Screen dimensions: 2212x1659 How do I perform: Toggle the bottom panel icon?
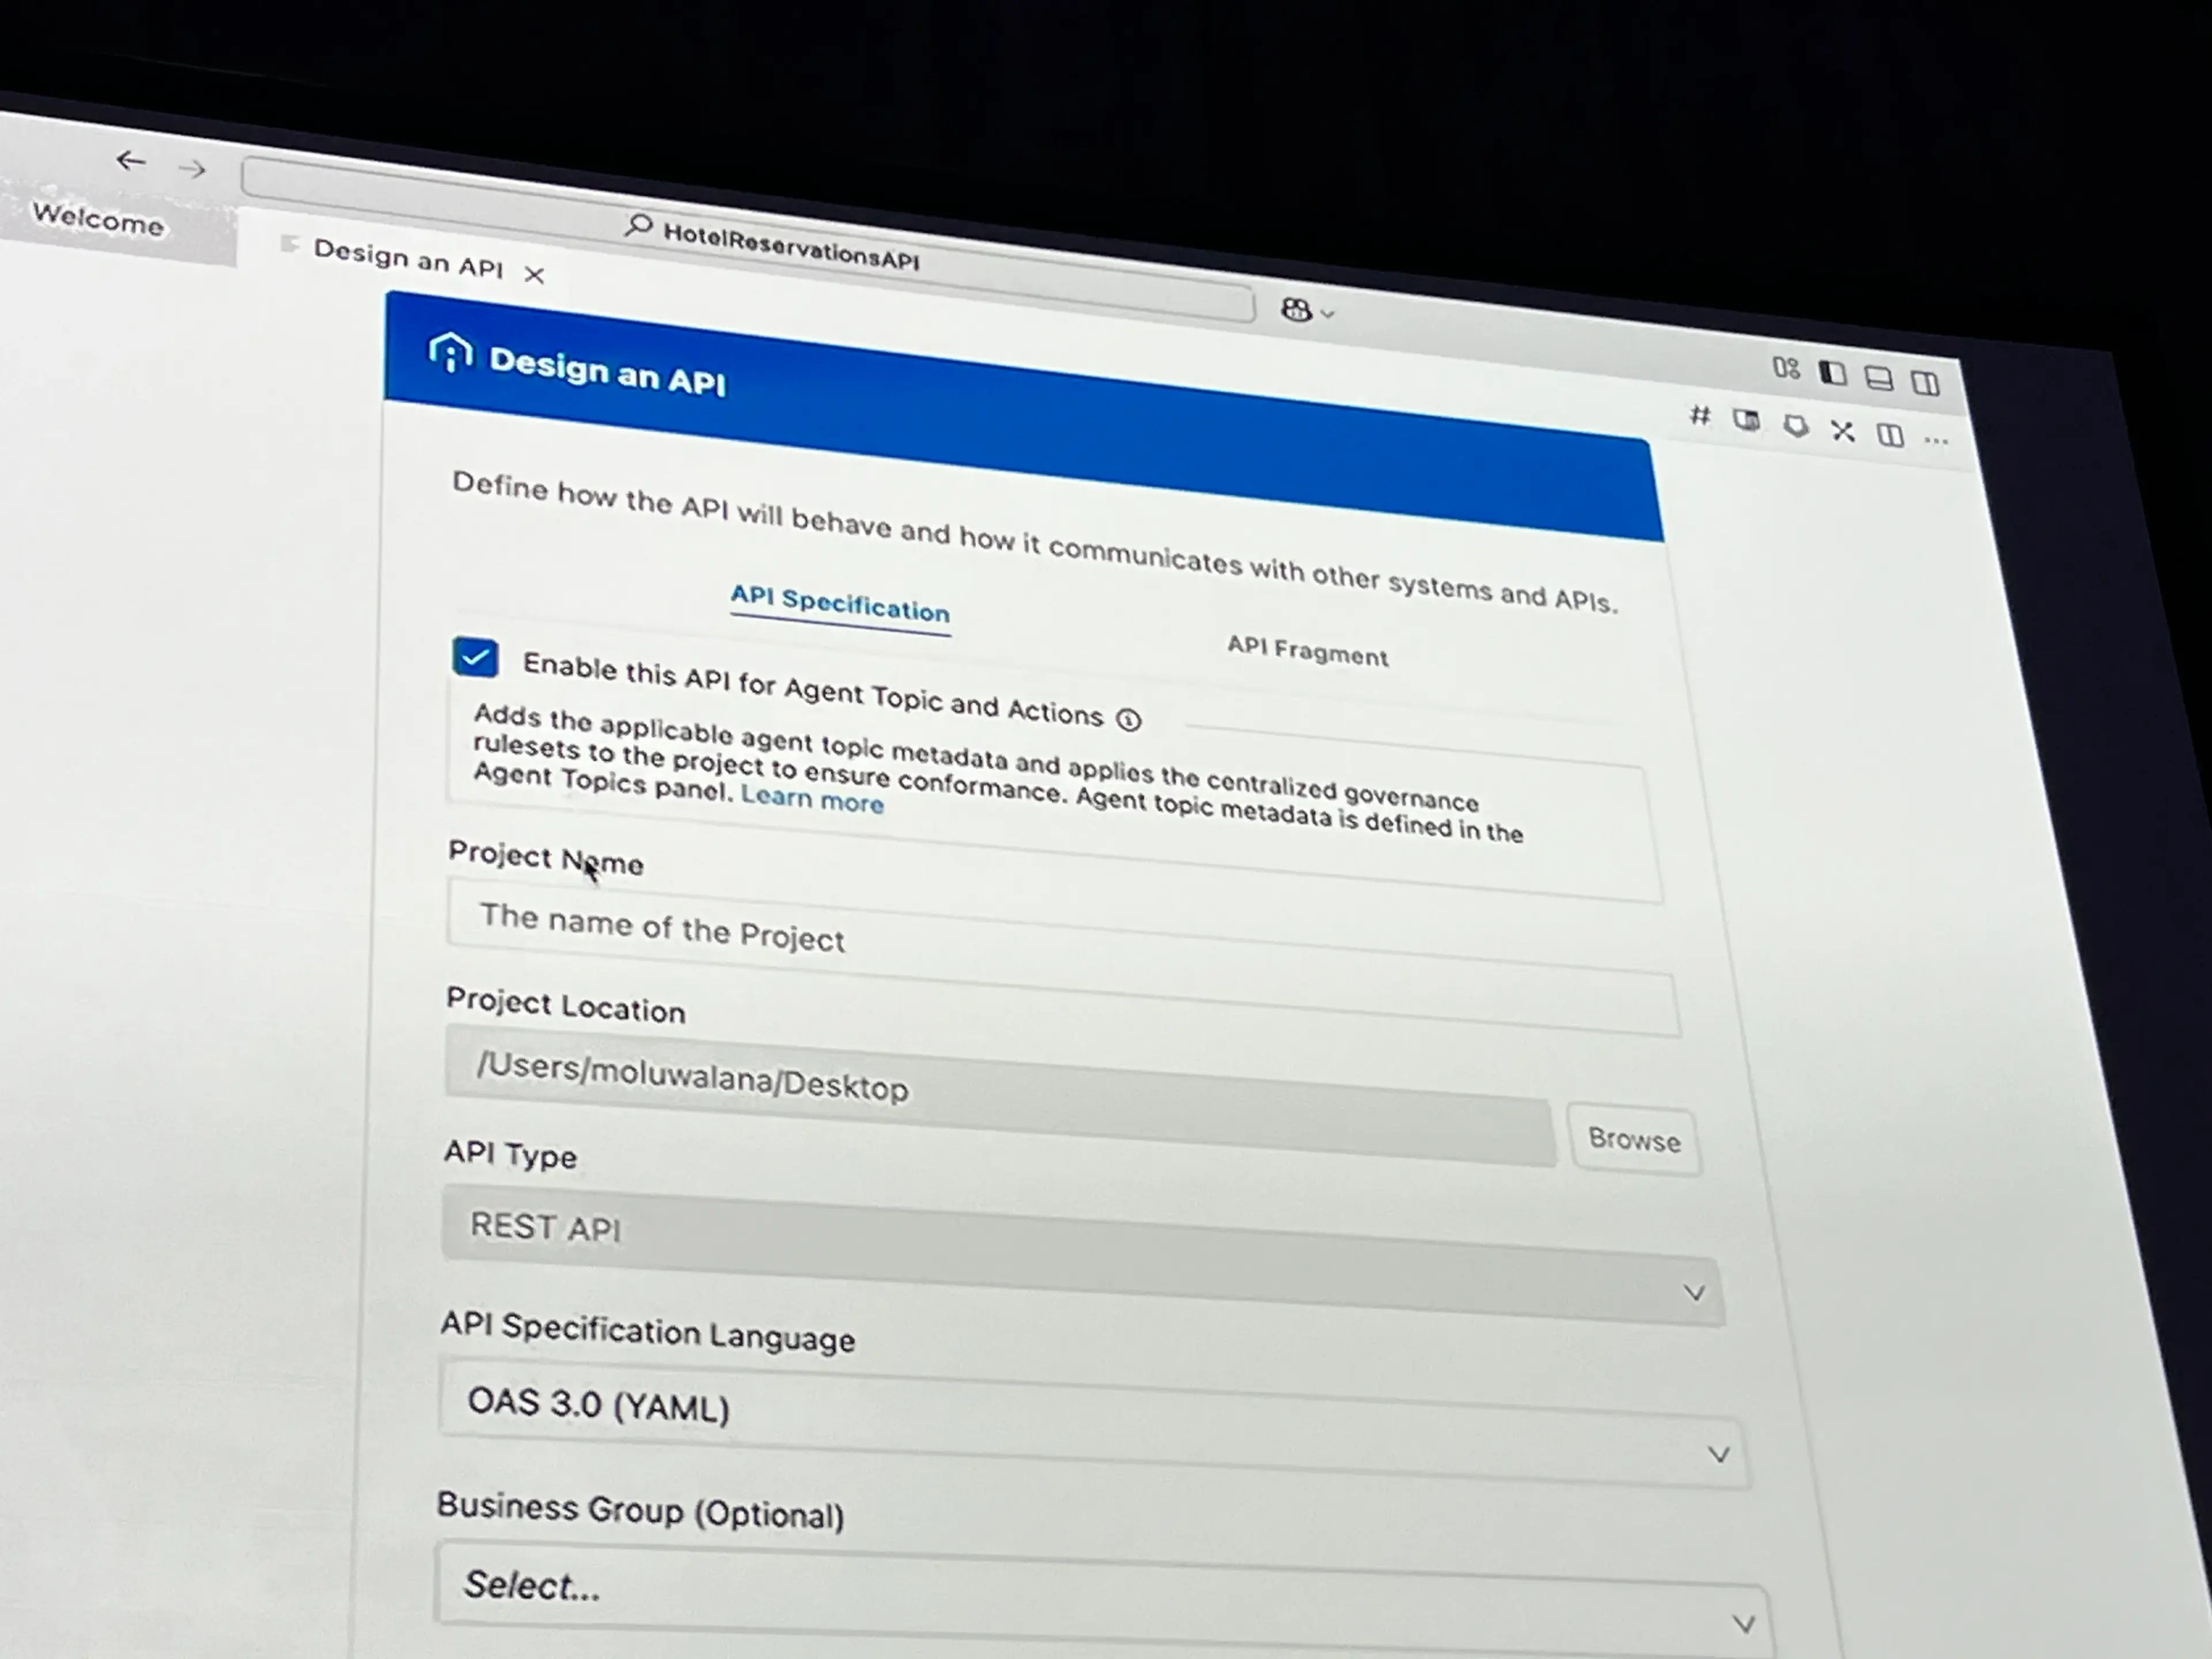[x=1878, y=378]
